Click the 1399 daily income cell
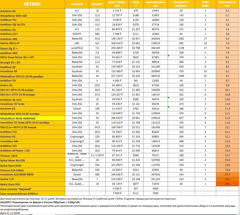 [x=181, y=76]
